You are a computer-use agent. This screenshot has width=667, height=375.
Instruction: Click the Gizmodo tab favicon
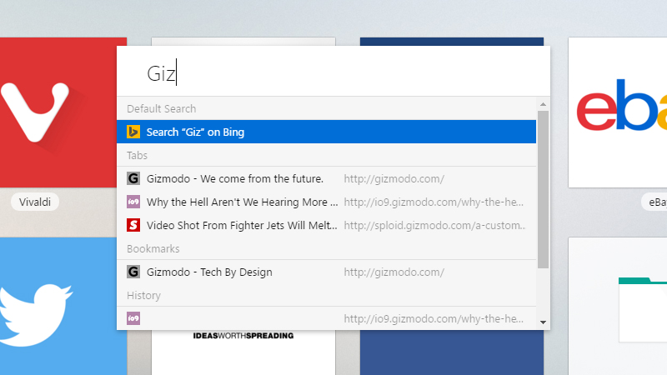coord(133,178)
